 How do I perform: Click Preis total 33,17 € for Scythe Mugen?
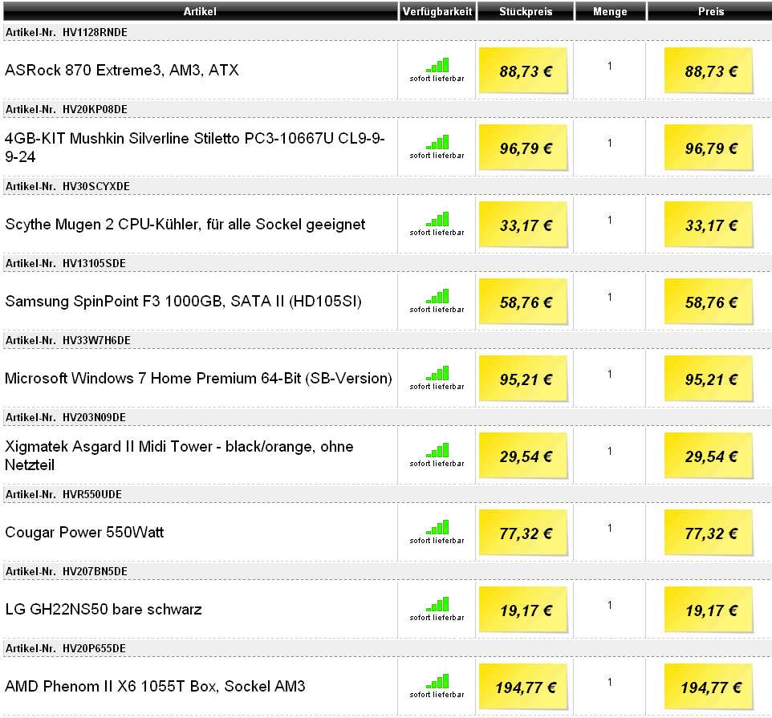[709, 225]
